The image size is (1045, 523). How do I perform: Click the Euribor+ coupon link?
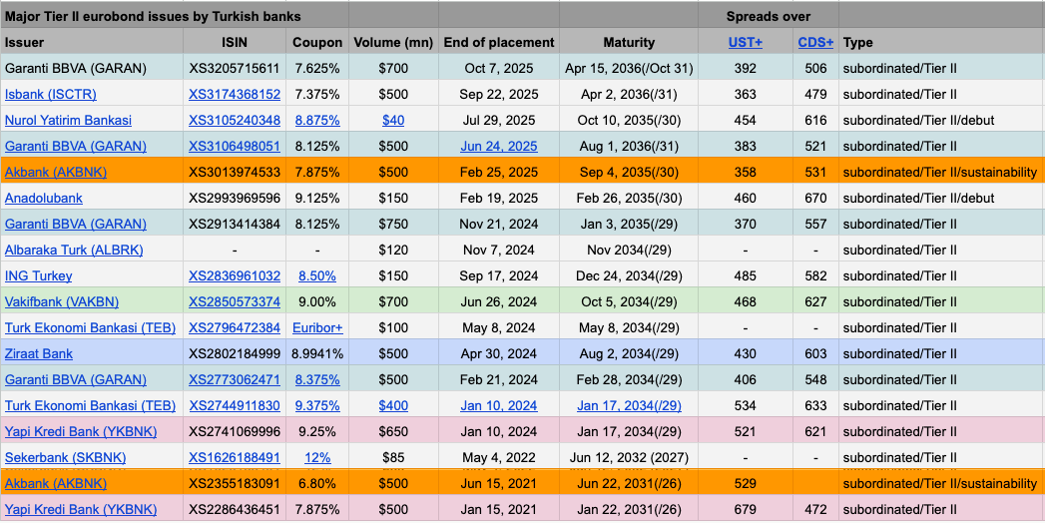pyautogui.click(x=317, y=327)
